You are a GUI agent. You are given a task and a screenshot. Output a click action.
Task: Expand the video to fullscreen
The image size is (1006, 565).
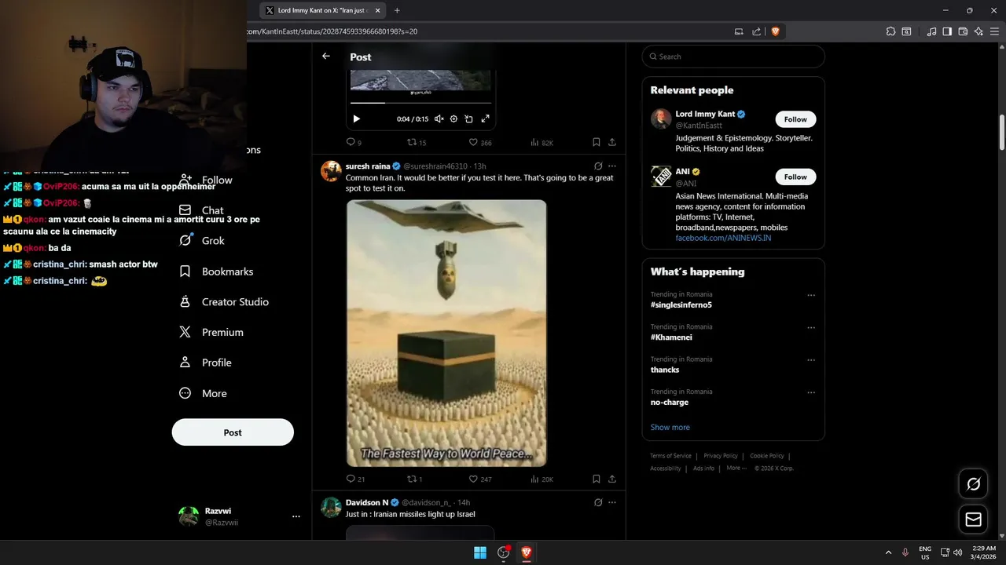pyautogui.click(x=485, y=119)
